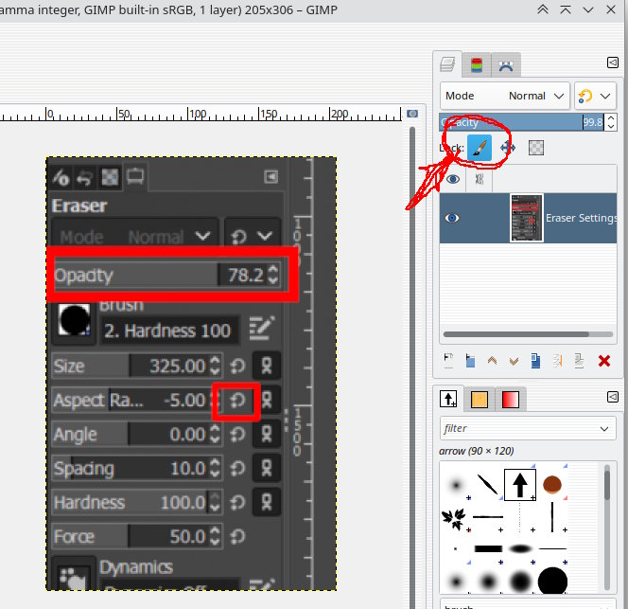Select the arrow brush thumbnail

[x=520, y=485]
